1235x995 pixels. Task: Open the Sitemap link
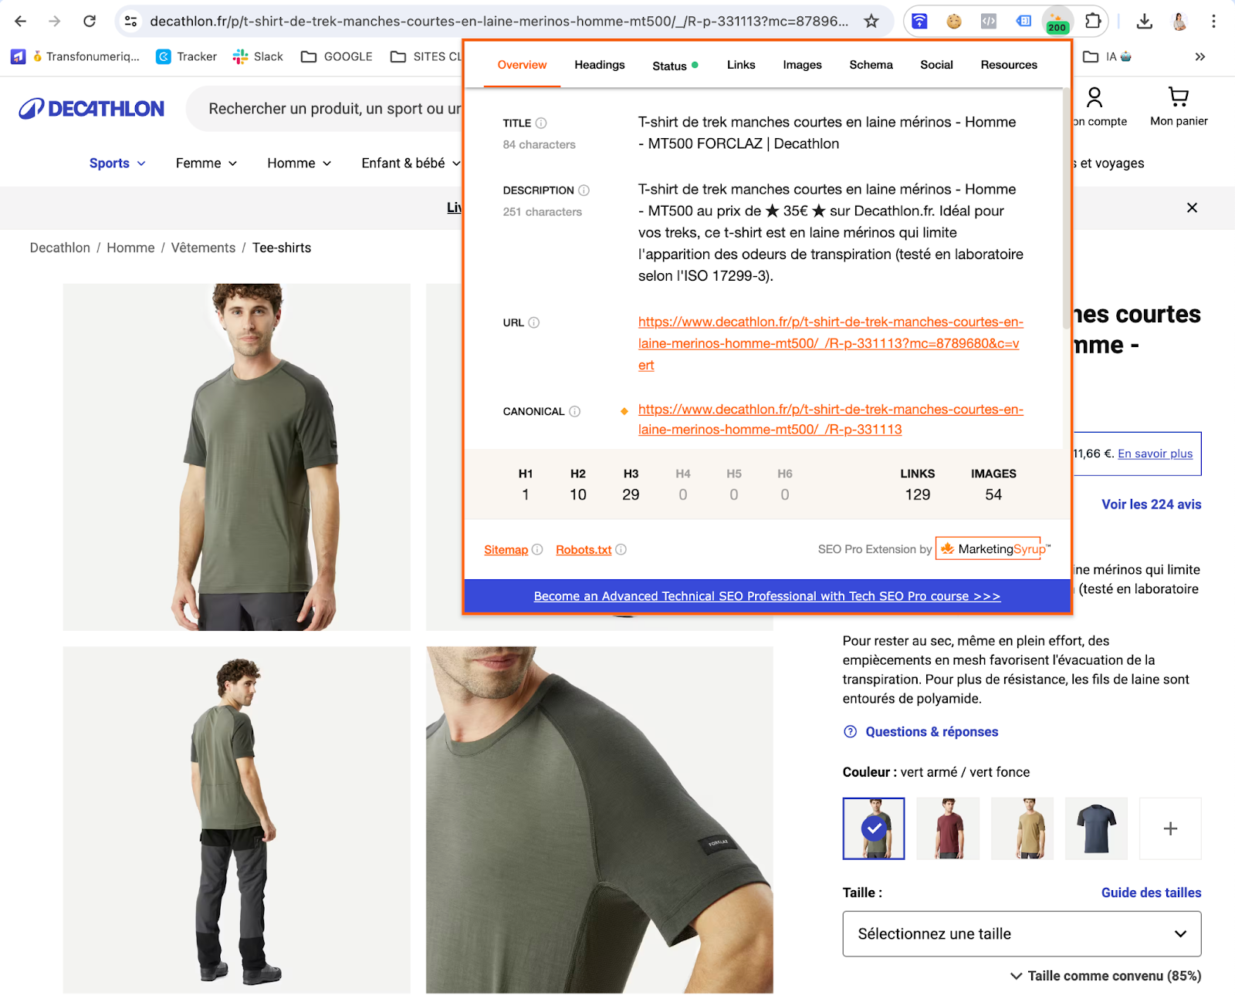(506, 549)
